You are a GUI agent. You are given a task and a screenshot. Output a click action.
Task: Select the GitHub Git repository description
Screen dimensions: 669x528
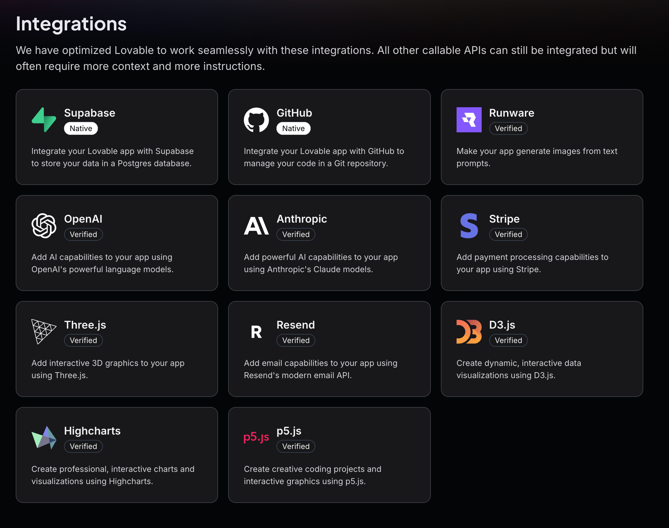pyautogui.click(x=324, y=157)
